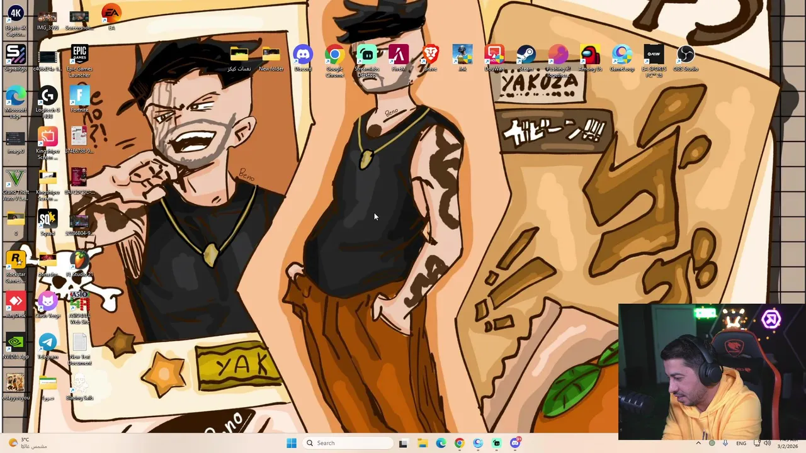Viewport: 806px width, 453px height.
Task: Select the Microsoft Edge desktop icon
Action: tap(16, 103)
